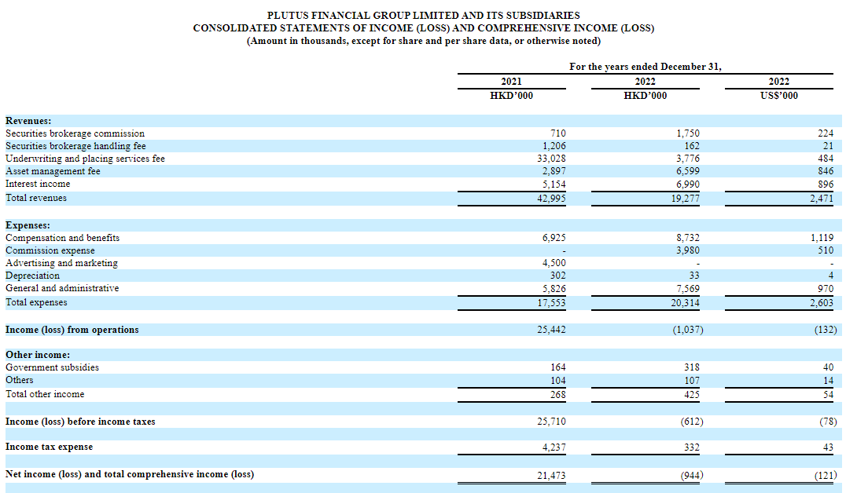Select the 2022 pre-tax loss value (612)
Image resolution: width=846 pixels, height=493 pixels.
coord(692,422)
